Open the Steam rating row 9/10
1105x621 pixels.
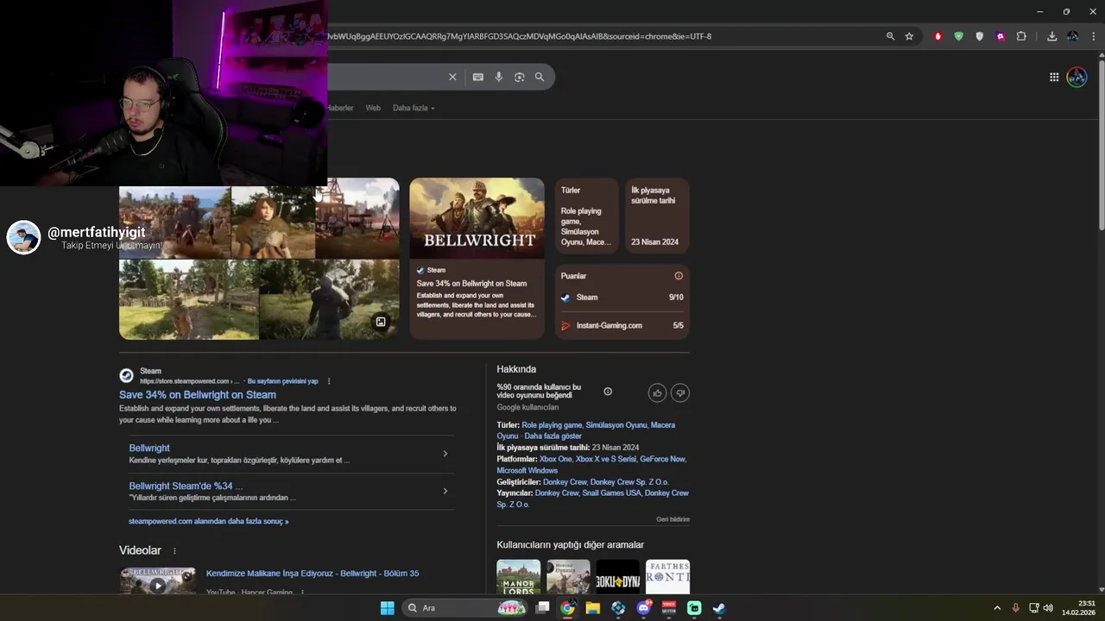tap(622, 298)
